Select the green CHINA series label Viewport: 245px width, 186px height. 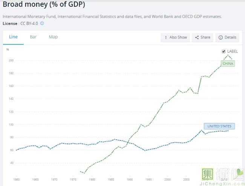click(x=228, y=64)
